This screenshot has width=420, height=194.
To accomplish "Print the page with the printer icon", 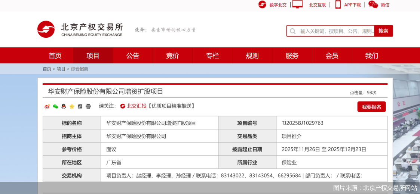I will click(x=88, y=106).
